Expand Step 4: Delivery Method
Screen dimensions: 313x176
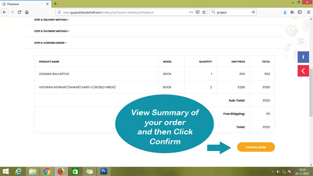pyautogui.click(x=51, y=20)
